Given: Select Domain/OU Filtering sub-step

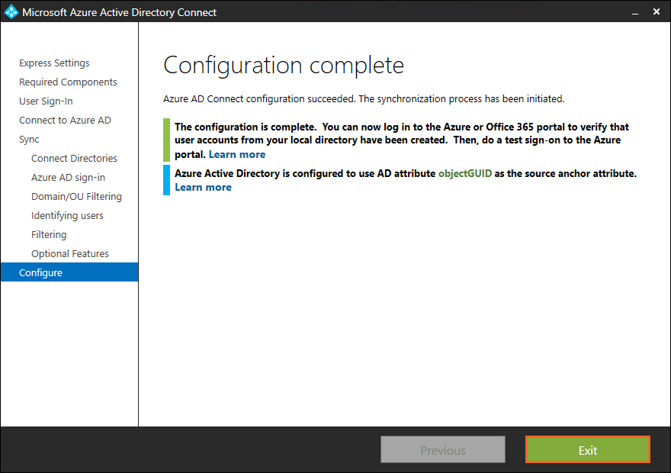Looking at the screenshot, I should pos(76,197).
